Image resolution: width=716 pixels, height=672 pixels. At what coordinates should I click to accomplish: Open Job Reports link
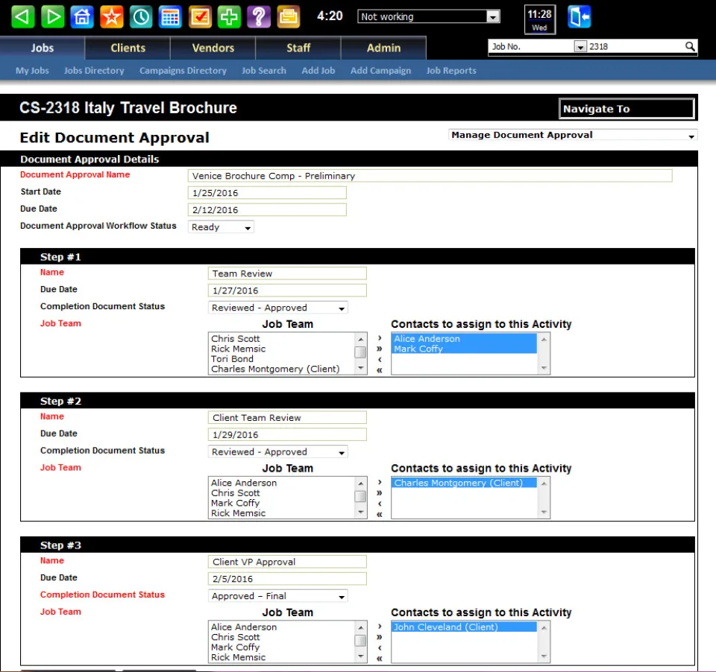451,71
